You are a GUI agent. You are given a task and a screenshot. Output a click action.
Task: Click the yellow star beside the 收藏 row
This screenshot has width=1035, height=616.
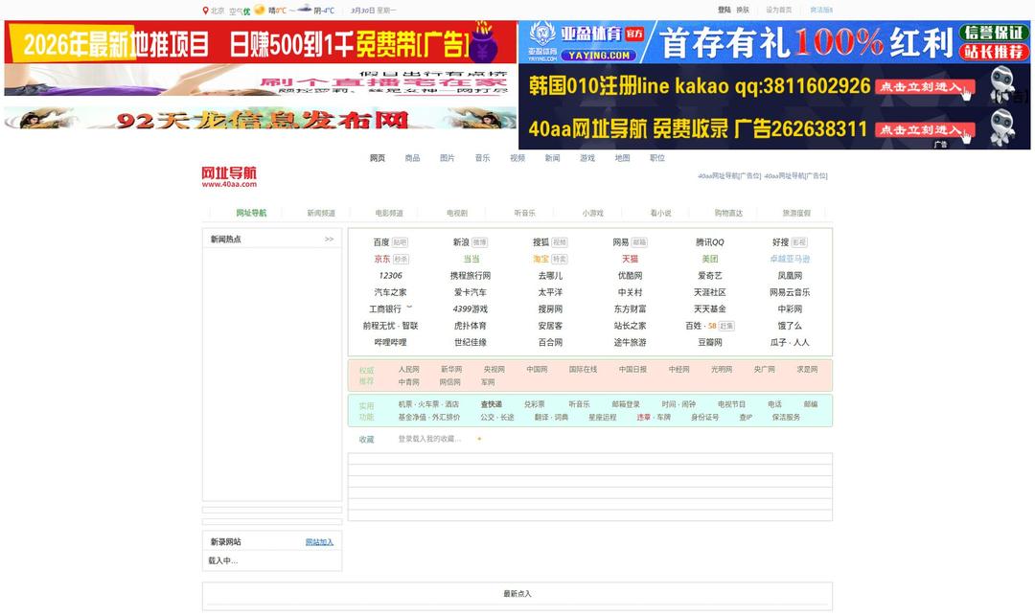[x=479, y=440]
